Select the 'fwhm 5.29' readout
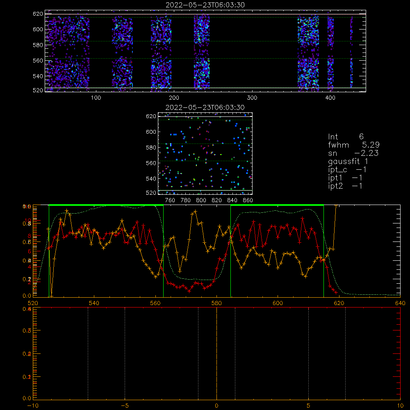410x410 pixels. click(354, 145)
